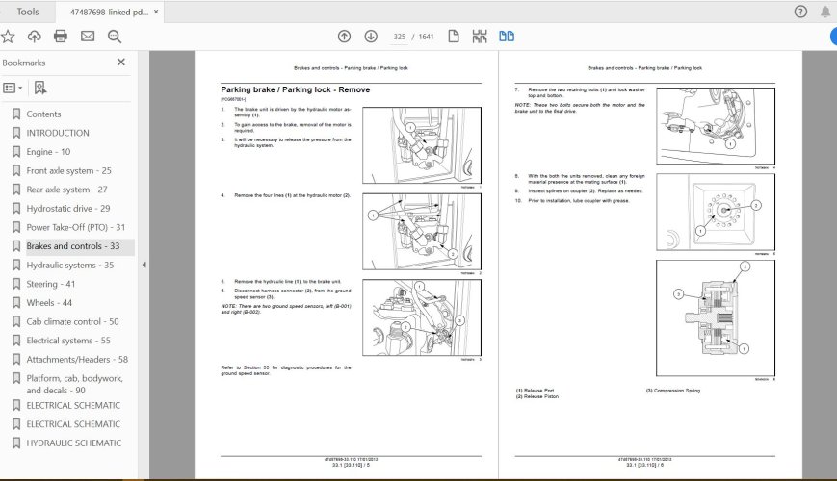Open the notifications bell icon
Screen dimensions: 837x481
(825, 12)
